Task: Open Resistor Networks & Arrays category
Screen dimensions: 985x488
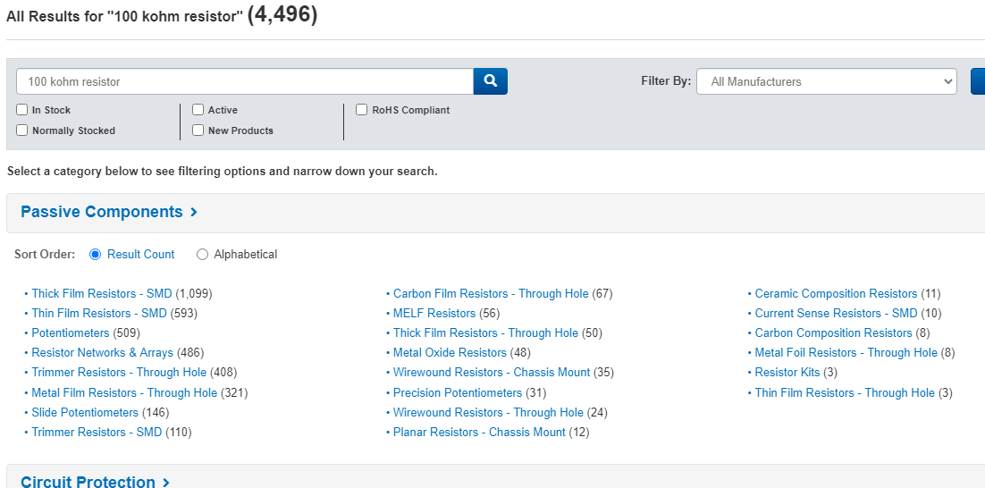Action: (x=103, y=352)
